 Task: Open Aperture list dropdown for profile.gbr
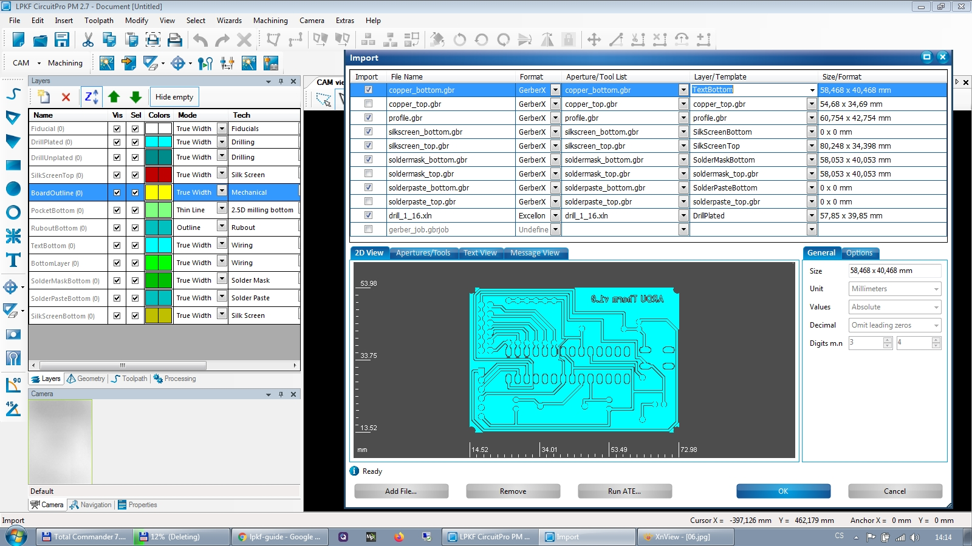tap(683, 118)
